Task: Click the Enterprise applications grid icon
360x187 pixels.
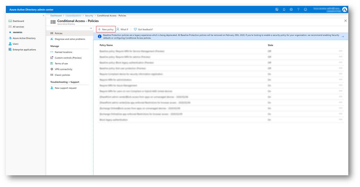Action: click(x=10, y=50)
